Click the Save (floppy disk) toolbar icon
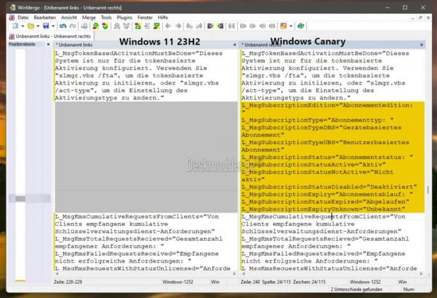Image resolution: width=437 pixels, height=298 pixels. click(46, 26)
